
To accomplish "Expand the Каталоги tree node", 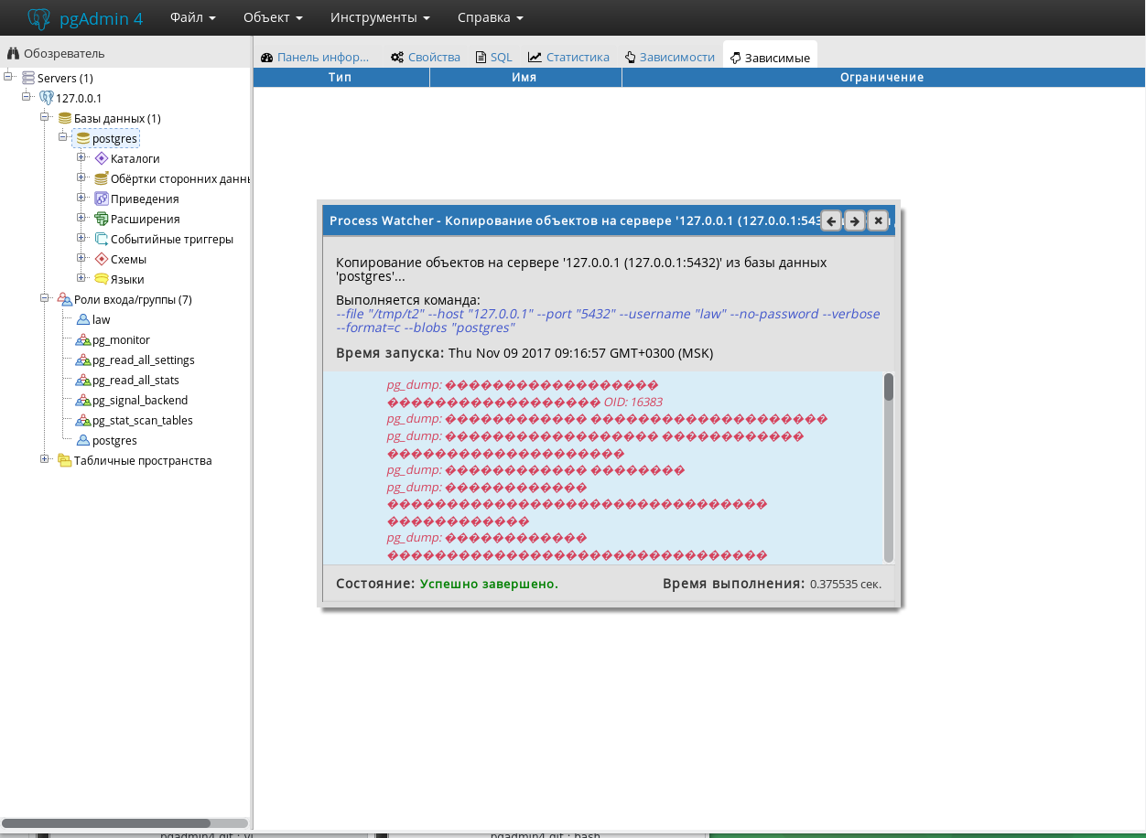I will (x=81, y=158).
